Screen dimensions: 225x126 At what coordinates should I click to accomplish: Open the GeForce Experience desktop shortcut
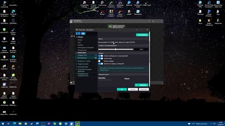(x=111, y=4)
